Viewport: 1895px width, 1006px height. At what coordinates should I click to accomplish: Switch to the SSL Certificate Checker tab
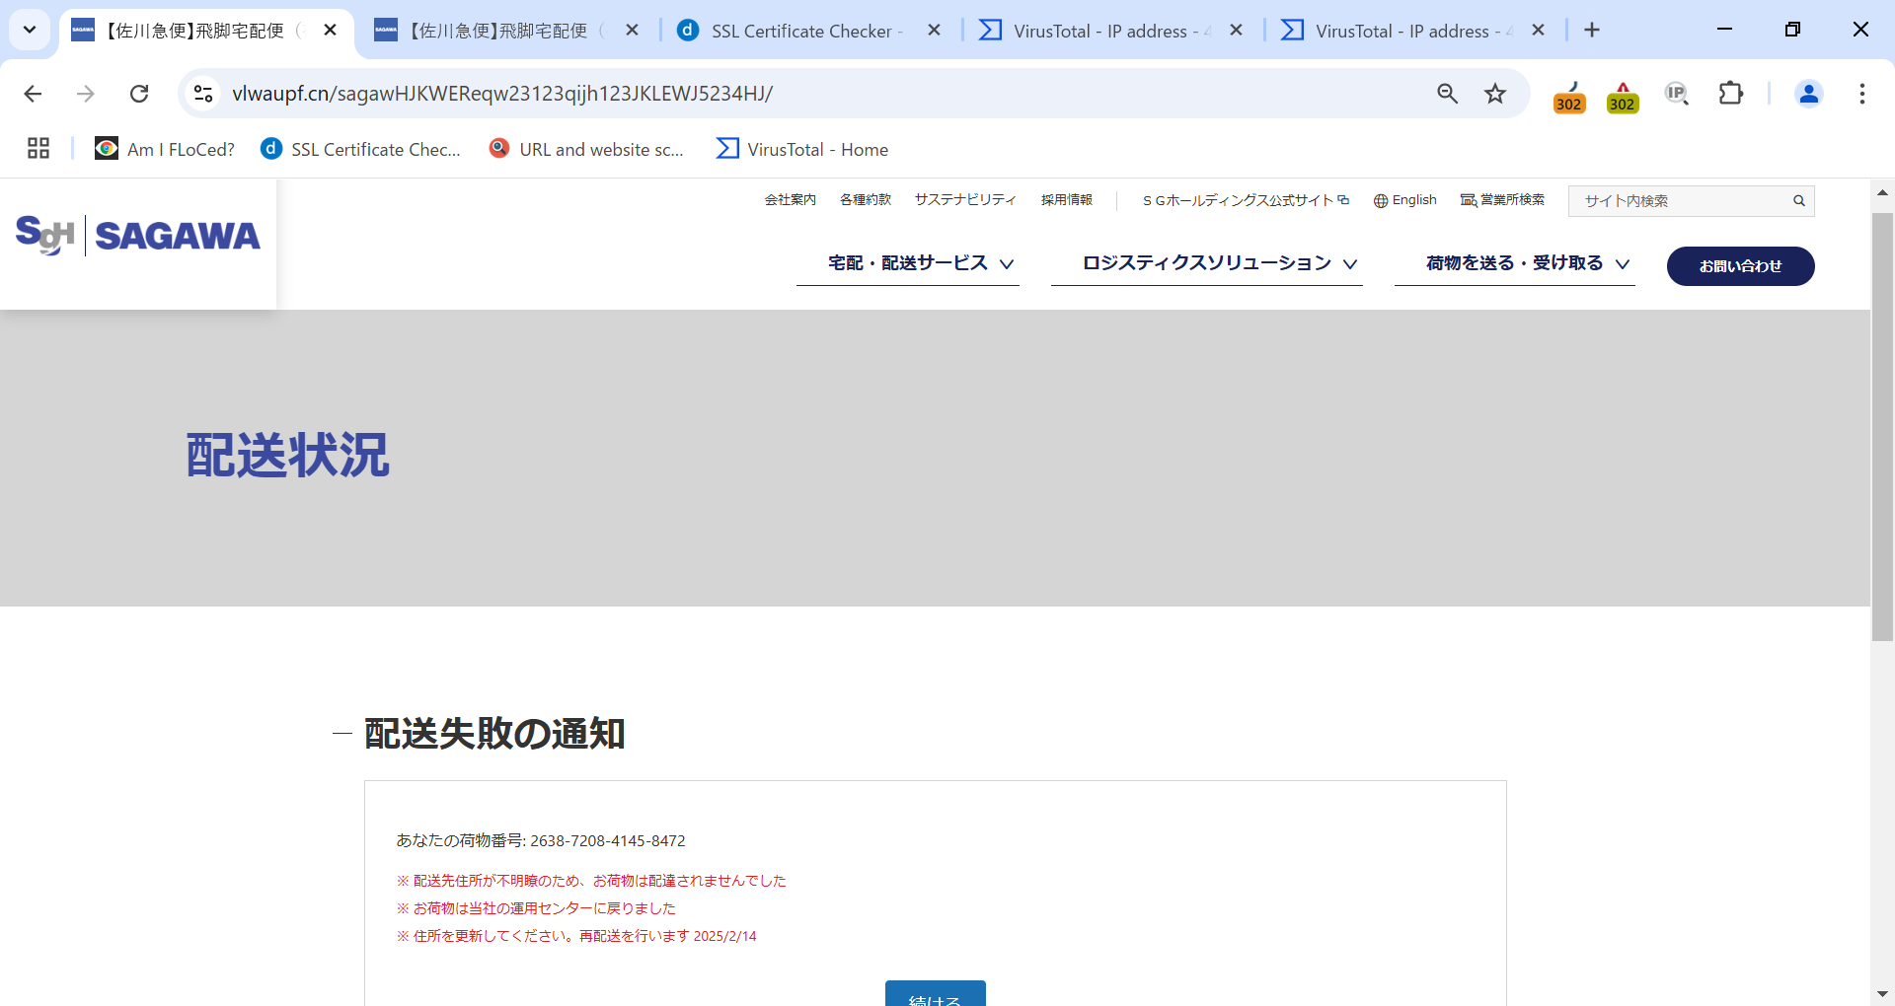795,31
